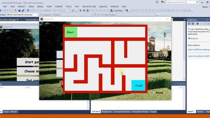The image size is (210, 118).
Task: Click the cyan Finish block in maze
Action: [x=138, y=85]
